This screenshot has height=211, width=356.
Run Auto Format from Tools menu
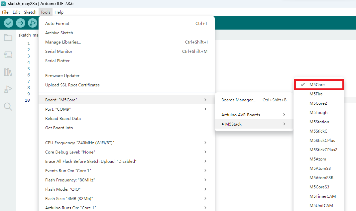[x=126, y=23]
